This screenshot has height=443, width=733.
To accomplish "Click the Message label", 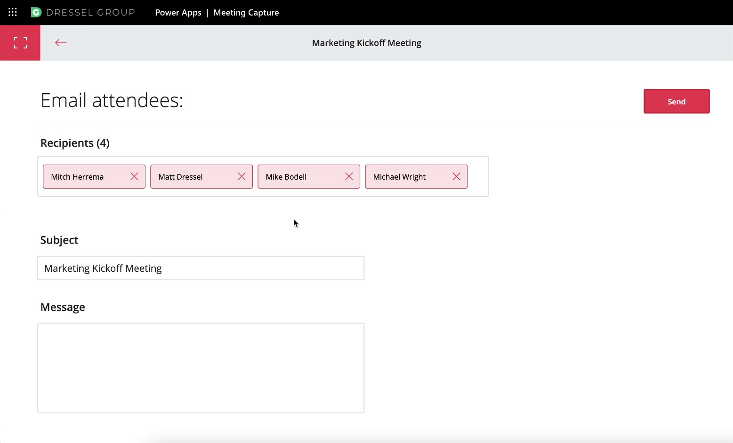I will tap(63, 307).
